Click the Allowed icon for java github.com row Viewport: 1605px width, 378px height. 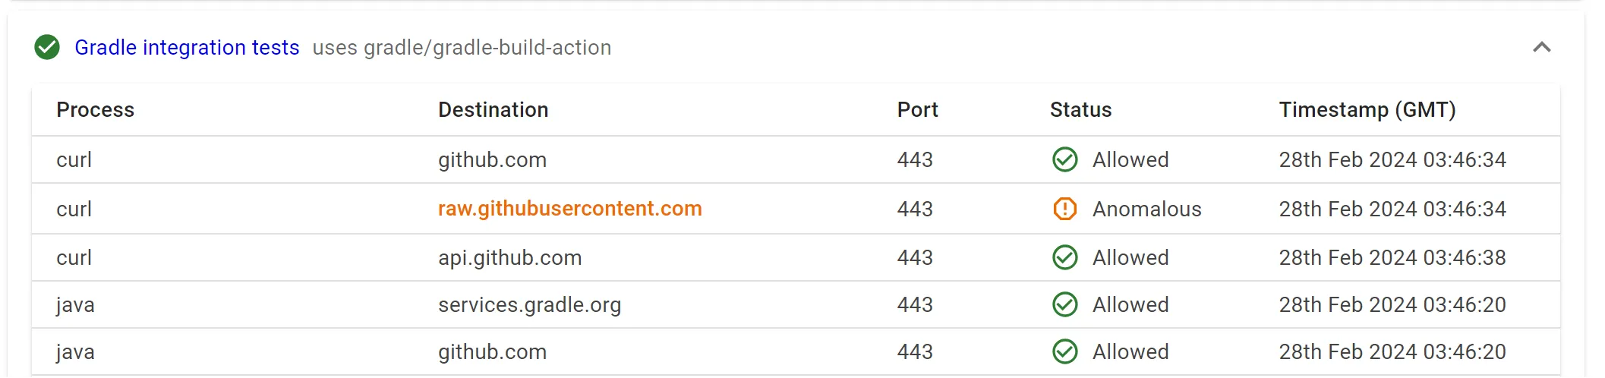1064,351
